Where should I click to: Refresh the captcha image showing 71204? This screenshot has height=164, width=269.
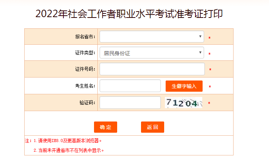(x=184, y=103)
